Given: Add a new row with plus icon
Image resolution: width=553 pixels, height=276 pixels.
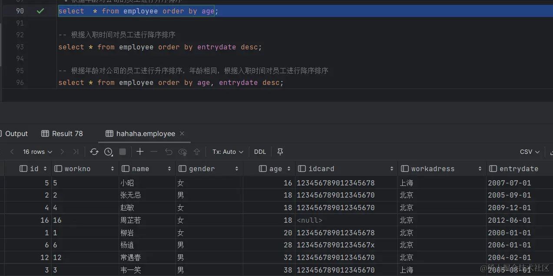Looking at the screenshot, I should [x=140, y=152].
